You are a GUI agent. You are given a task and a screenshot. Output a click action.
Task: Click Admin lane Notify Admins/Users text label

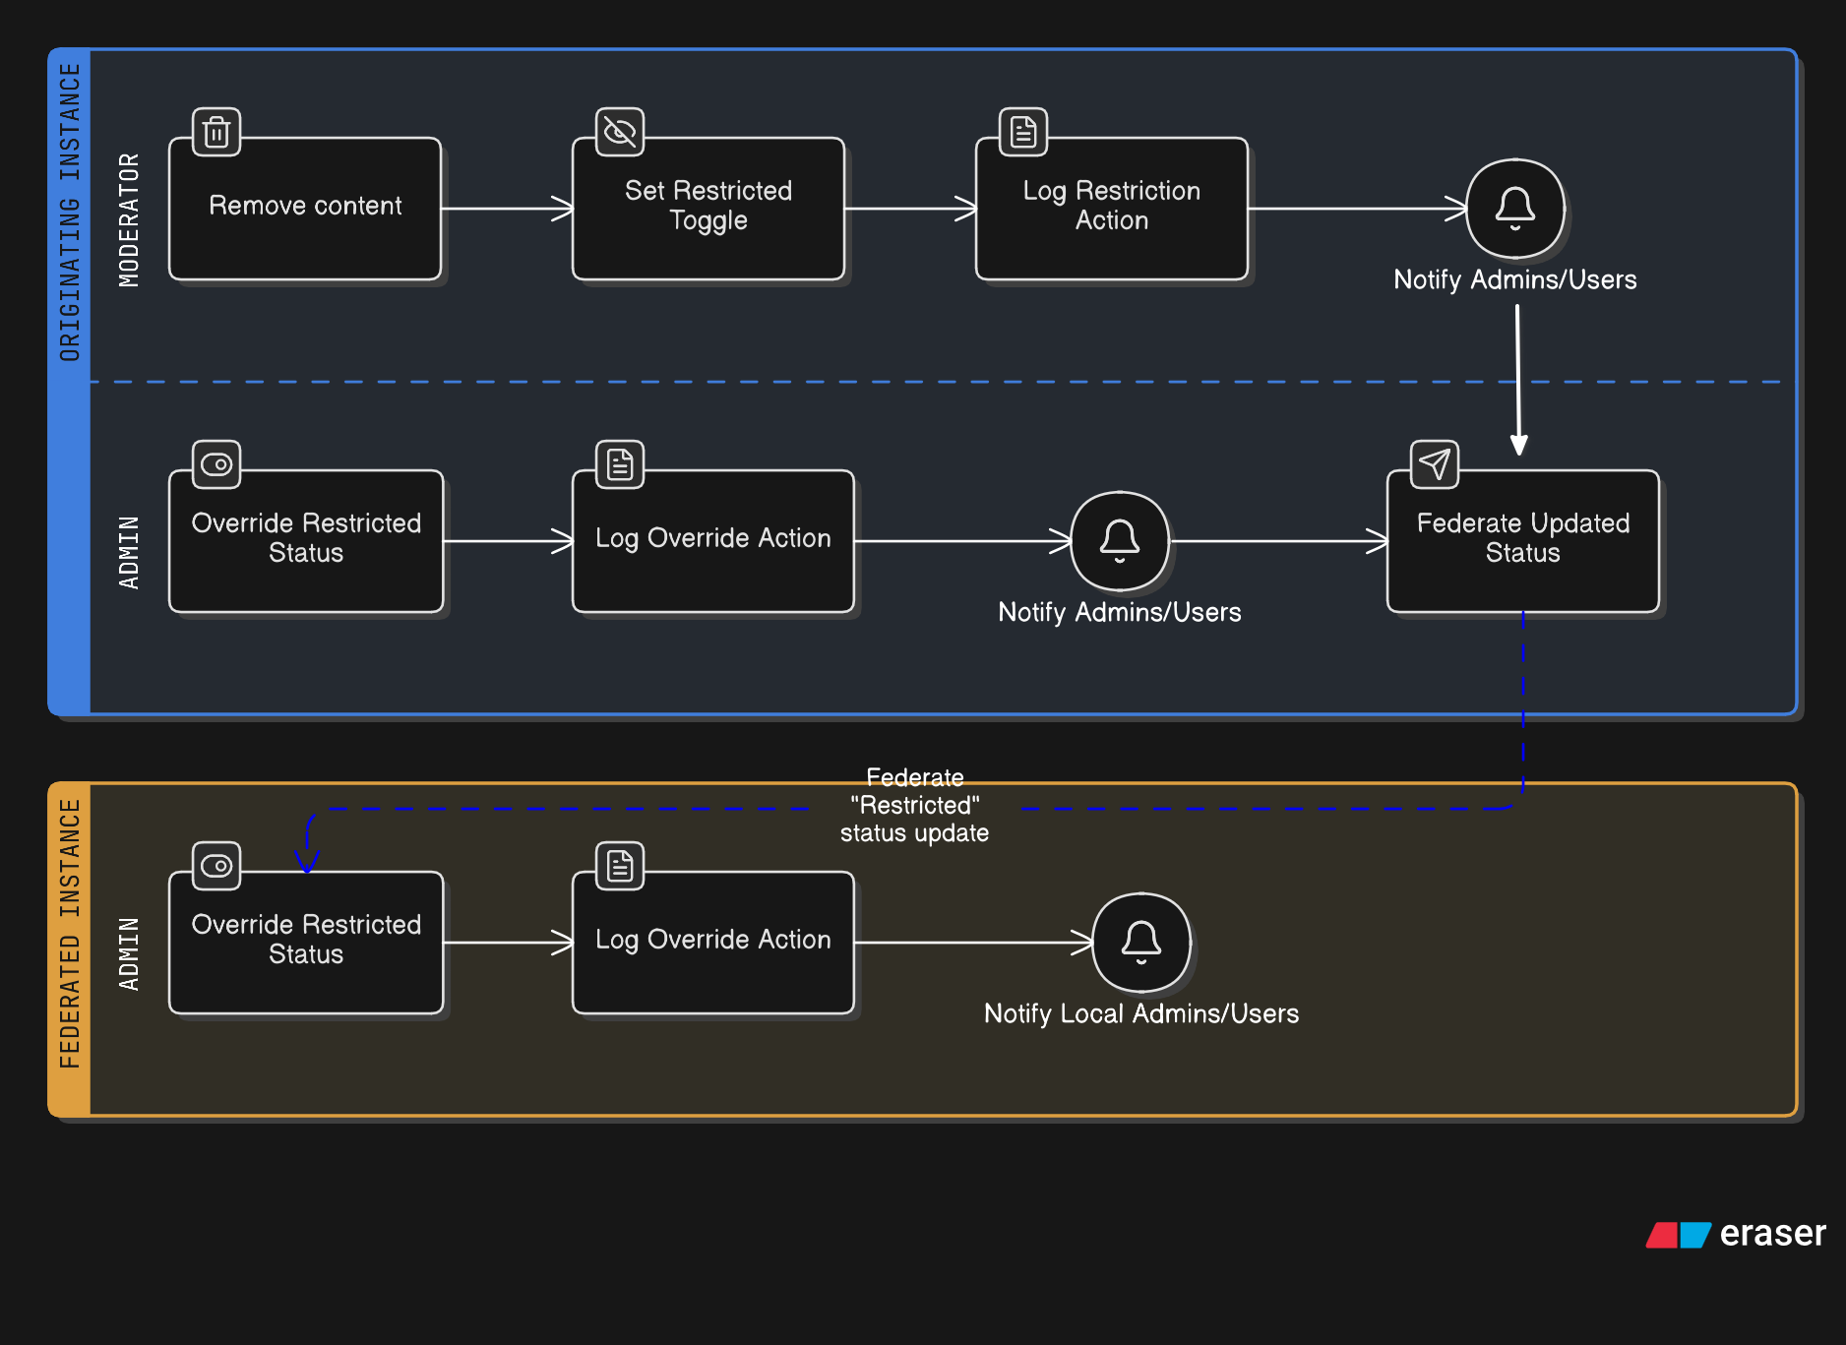pyautogui.click(x=1120, y=612)
